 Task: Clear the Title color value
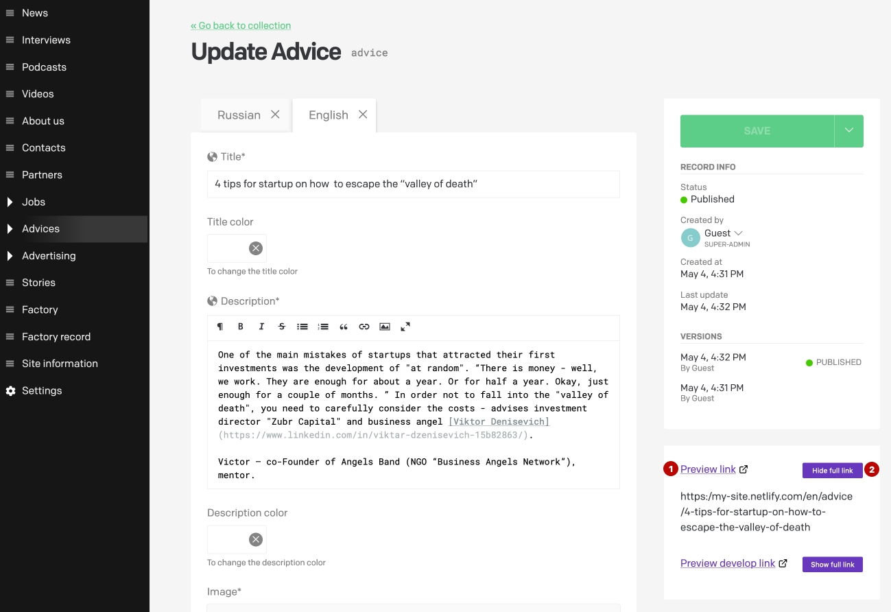click(256, 248)
